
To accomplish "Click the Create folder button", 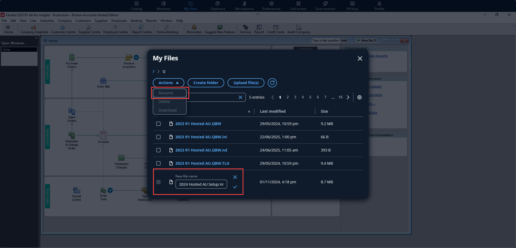I will (206, 83).
